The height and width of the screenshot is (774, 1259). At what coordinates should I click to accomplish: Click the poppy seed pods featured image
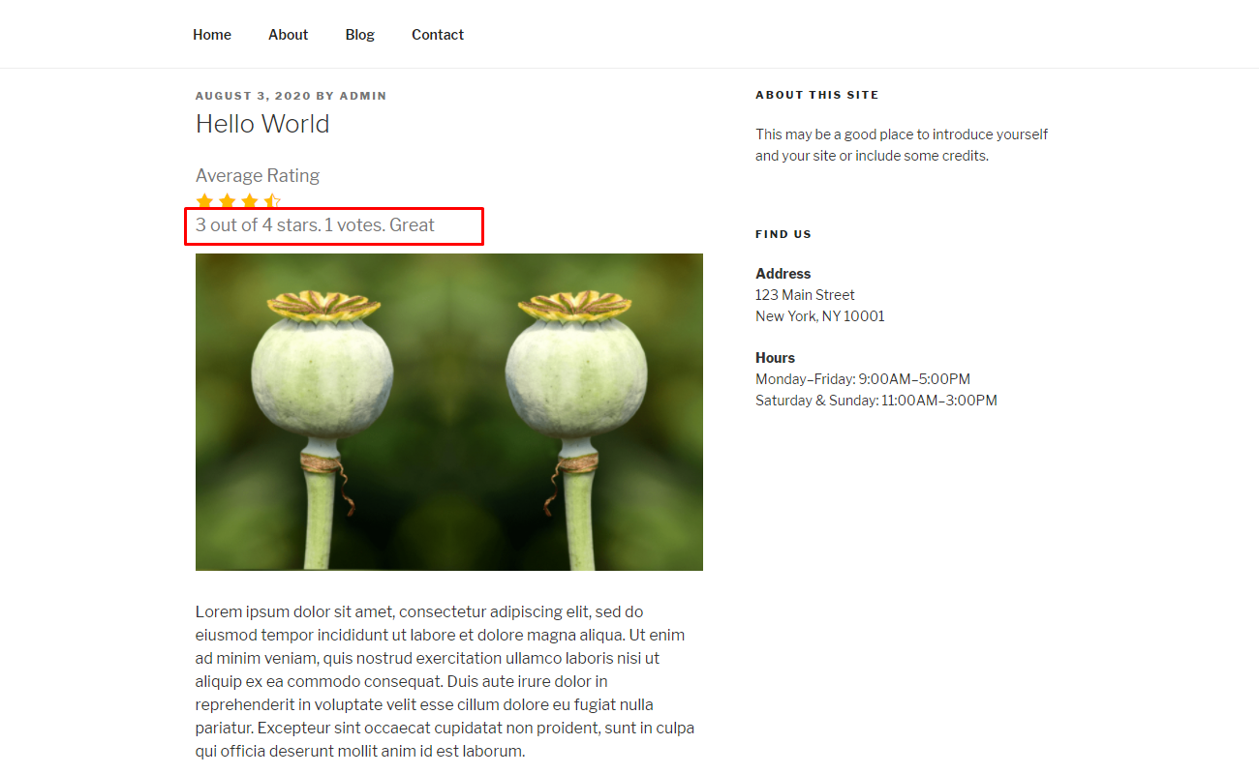(449, 412)
